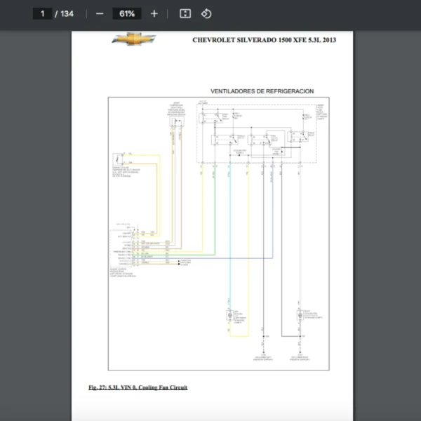The image size is (421, 421).
Task: Click the 61% zoom level field
Action: 127,13
